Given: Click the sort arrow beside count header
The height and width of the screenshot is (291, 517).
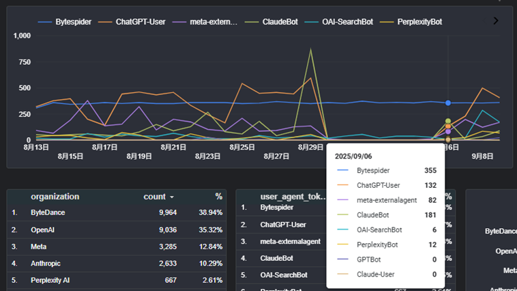Looking at the screenshot, I should coord(172,197).
